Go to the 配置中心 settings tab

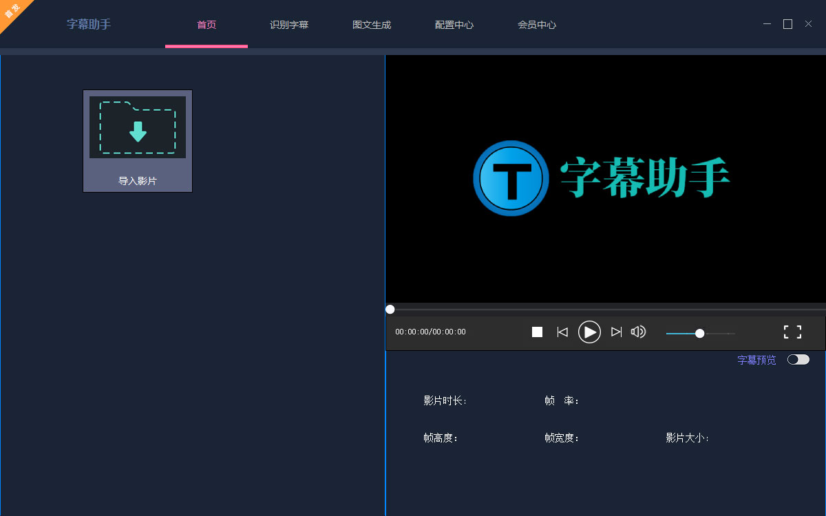tap(454, 24)
